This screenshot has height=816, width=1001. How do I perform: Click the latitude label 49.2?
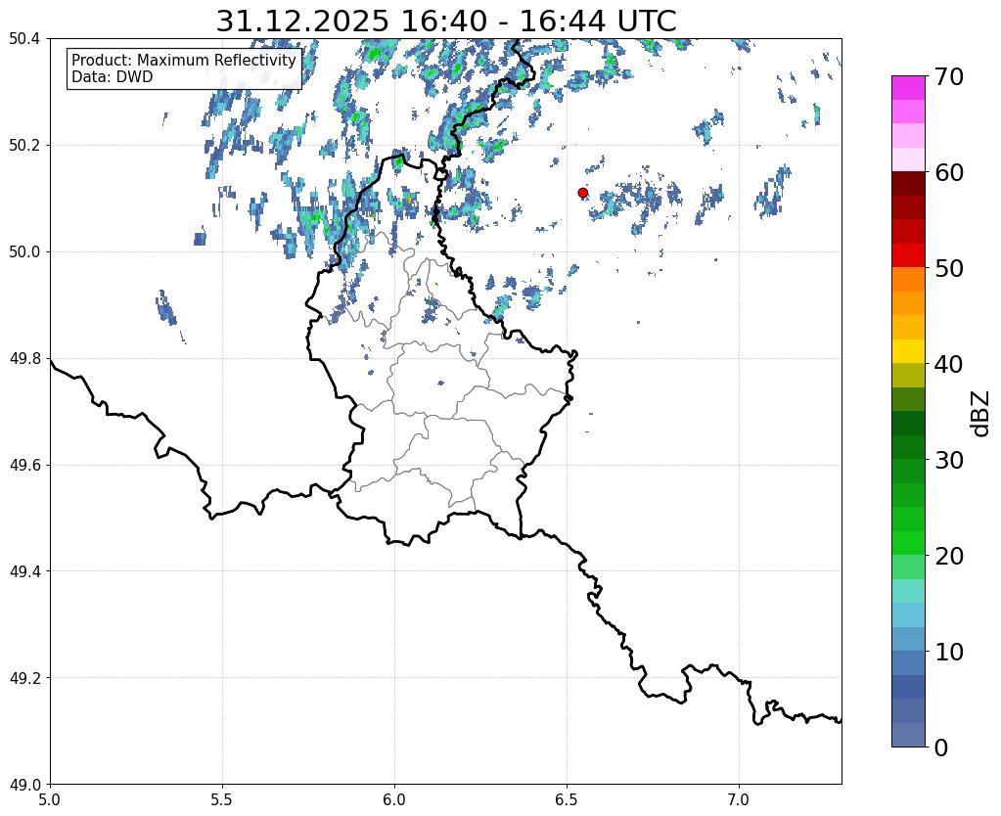pyautogui.click(x=24, y=678)
